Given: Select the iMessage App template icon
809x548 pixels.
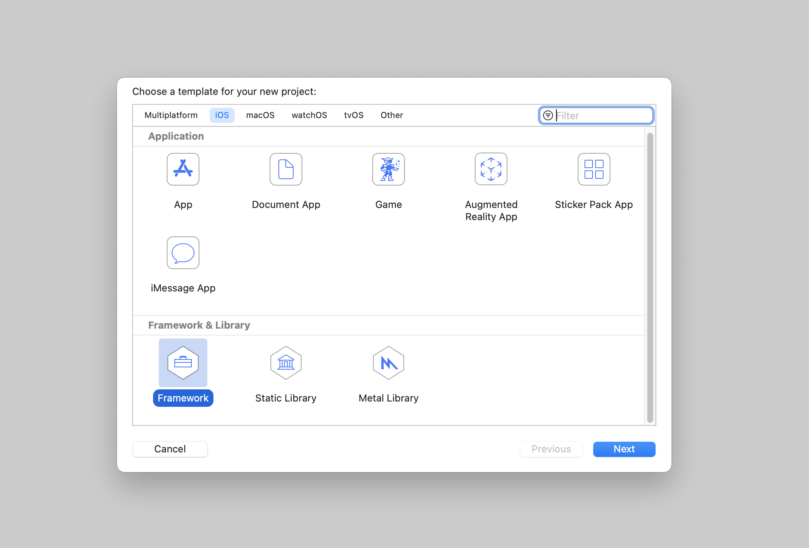Looking at the screenshot, I should 183,253.
